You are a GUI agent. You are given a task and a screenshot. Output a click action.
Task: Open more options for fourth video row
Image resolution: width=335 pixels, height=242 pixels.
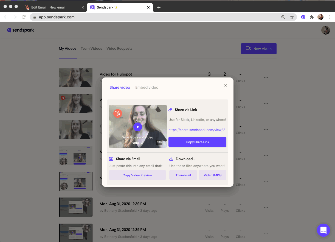tap(266, 155)
